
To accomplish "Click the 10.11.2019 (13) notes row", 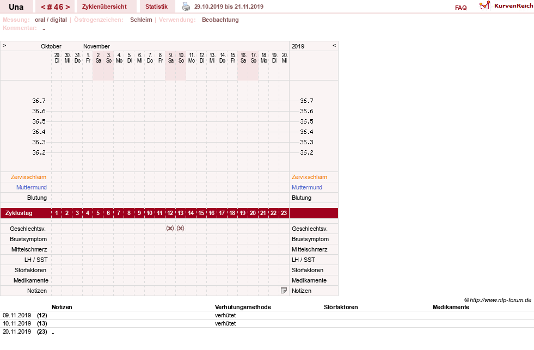I will [x=267, y=323].
